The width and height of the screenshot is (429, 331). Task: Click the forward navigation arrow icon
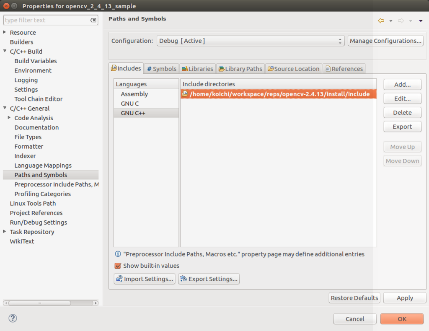coord(401,21)
